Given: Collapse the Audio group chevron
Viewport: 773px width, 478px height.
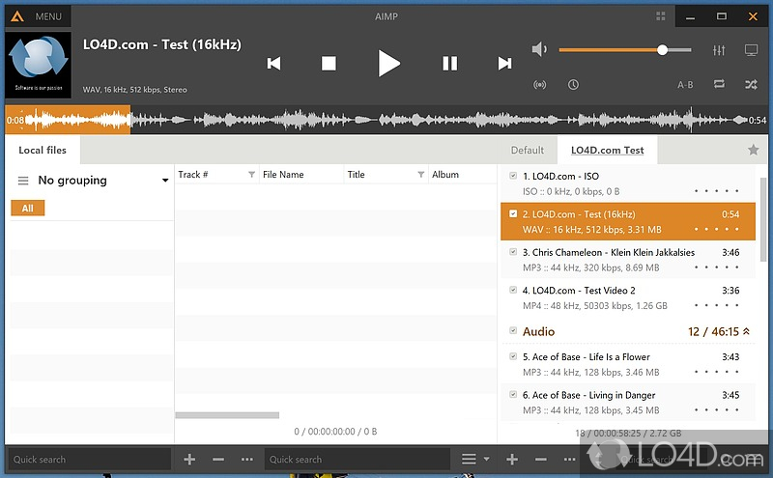Looking at the screenshot, I should [746, 331].
